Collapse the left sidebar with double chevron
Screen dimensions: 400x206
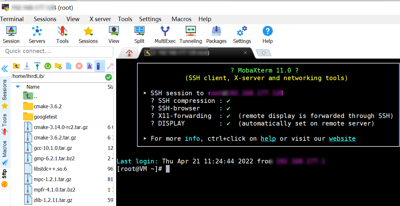coord(4,69)
